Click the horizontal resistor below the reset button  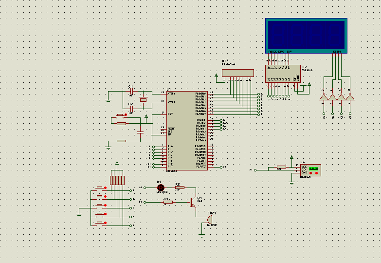121,124
